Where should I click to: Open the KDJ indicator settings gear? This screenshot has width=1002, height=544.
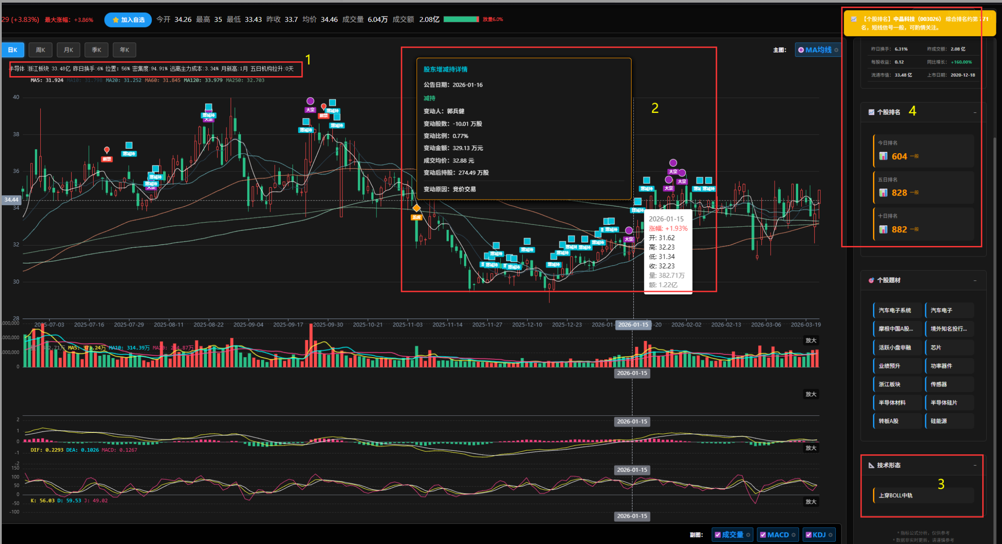click(830, 535)
